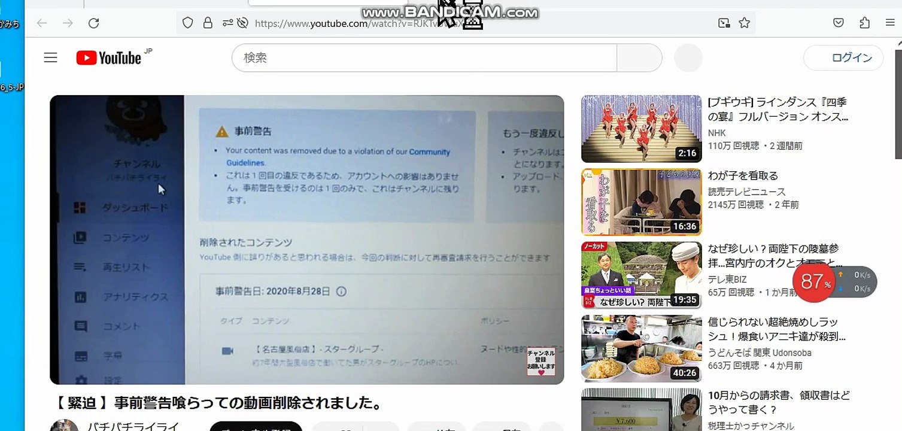Click the red 87% floating monitor widget
902x431 pixels.
(815, 281)
